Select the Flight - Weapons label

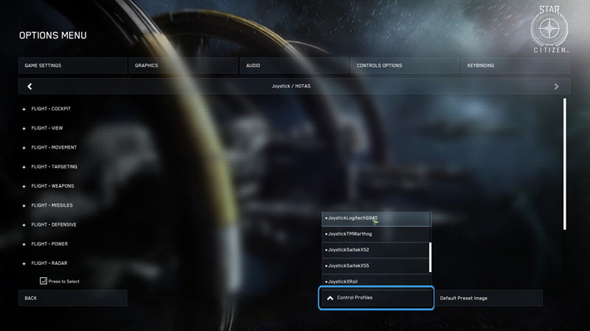(x=52, y=186)
